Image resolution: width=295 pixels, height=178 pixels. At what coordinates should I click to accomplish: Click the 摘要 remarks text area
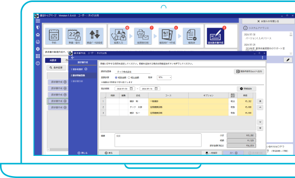158,140
